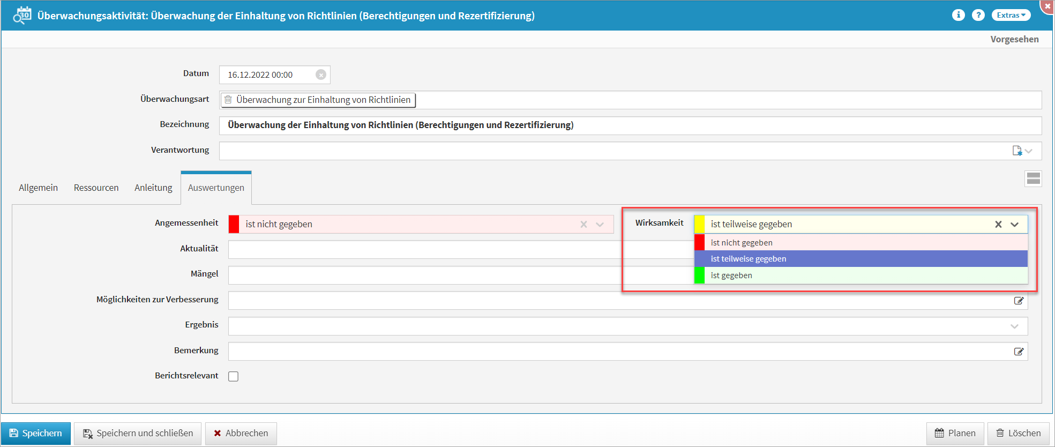Toggle the panel layout icon at right

click(1033, 178)
